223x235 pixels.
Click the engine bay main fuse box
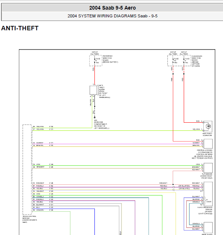point(94,61)
